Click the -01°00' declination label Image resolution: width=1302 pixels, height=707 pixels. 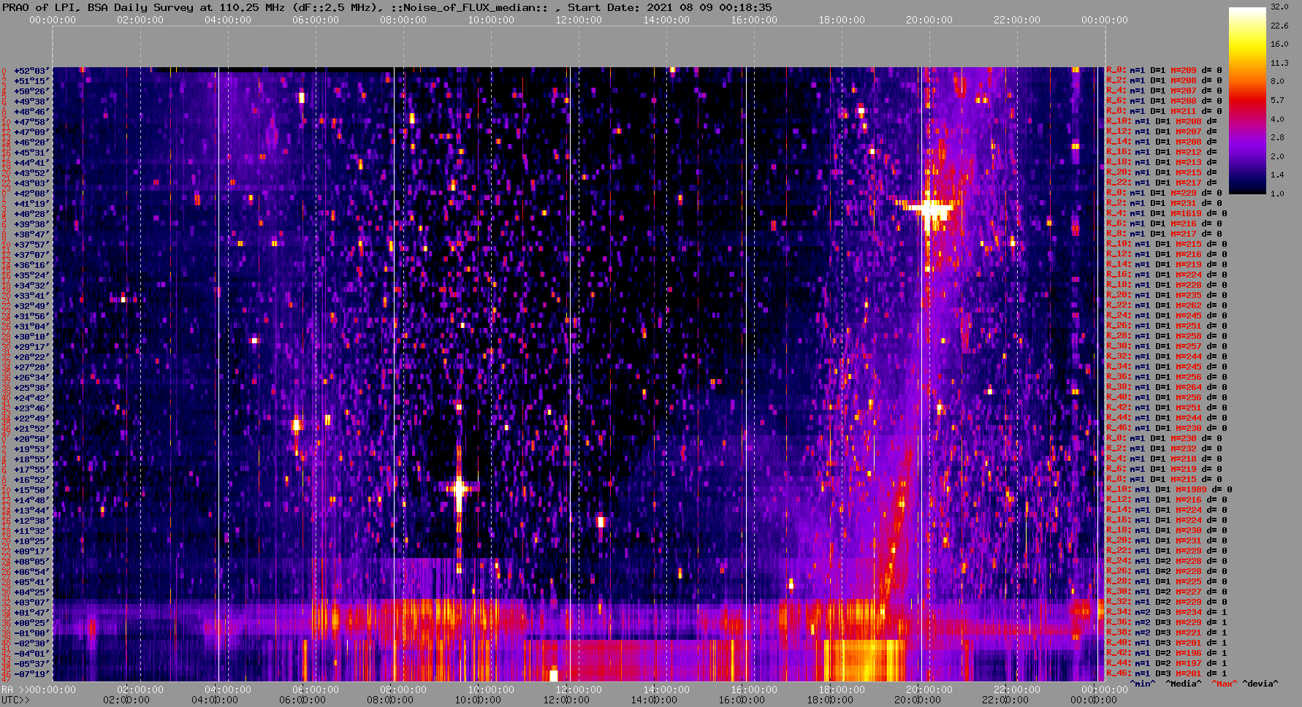(31, 633)
